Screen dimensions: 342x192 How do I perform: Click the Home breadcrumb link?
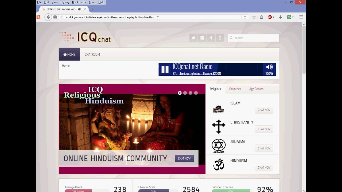[66, 66]
